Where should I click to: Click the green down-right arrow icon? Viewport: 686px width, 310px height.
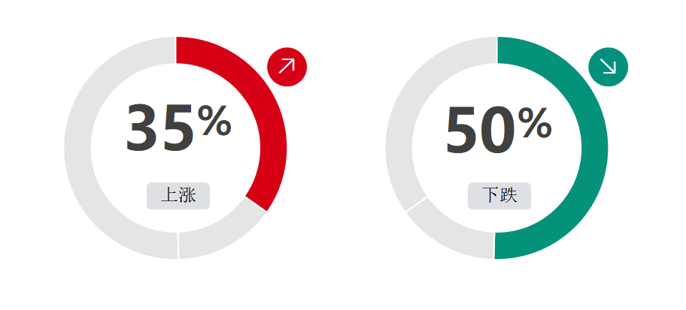pos(608,67)
